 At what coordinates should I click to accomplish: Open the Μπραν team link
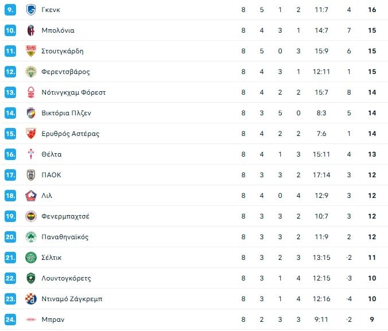(x=53, y=320)
